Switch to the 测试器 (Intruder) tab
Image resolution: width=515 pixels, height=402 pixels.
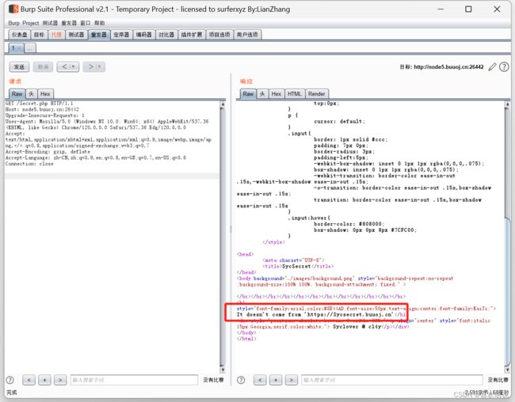coord(77,35)
